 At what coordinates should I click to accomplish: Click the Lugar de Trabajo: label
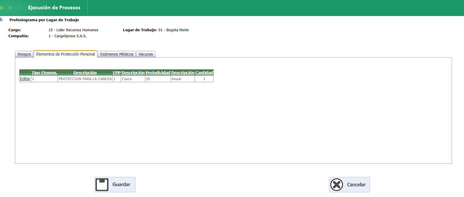click(140, 30)
